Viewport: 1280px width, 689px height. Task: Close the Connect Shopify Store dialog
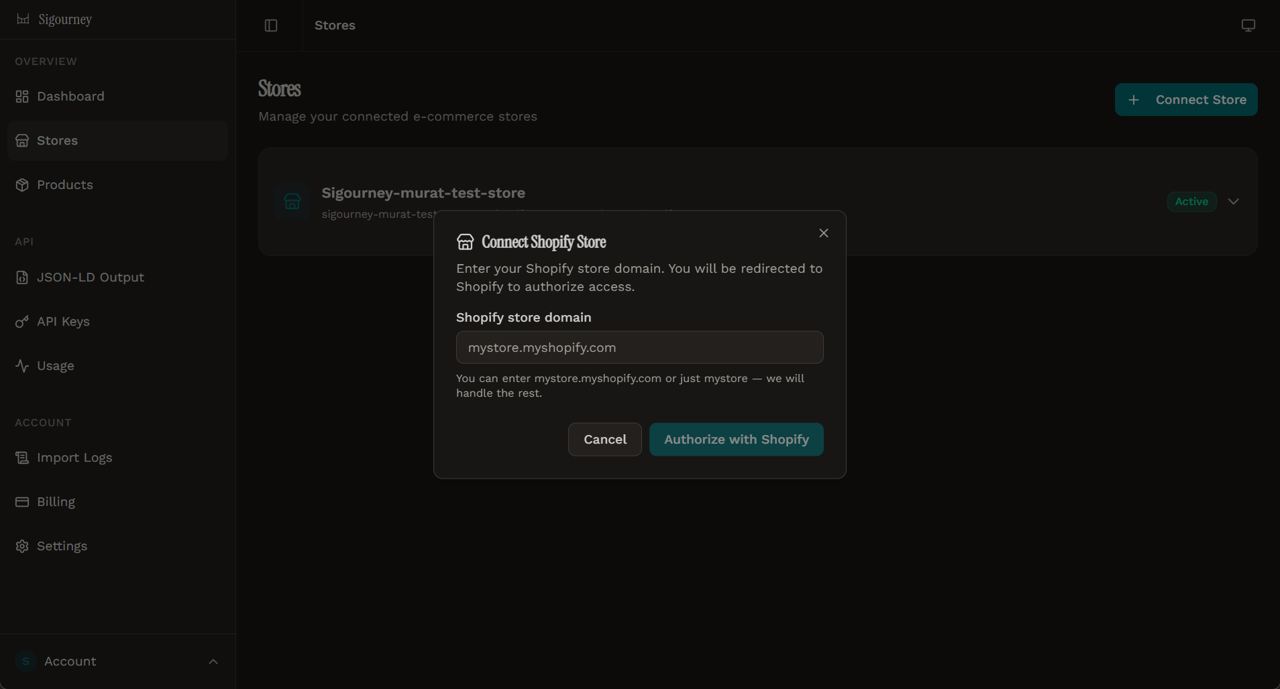[824, 233]
